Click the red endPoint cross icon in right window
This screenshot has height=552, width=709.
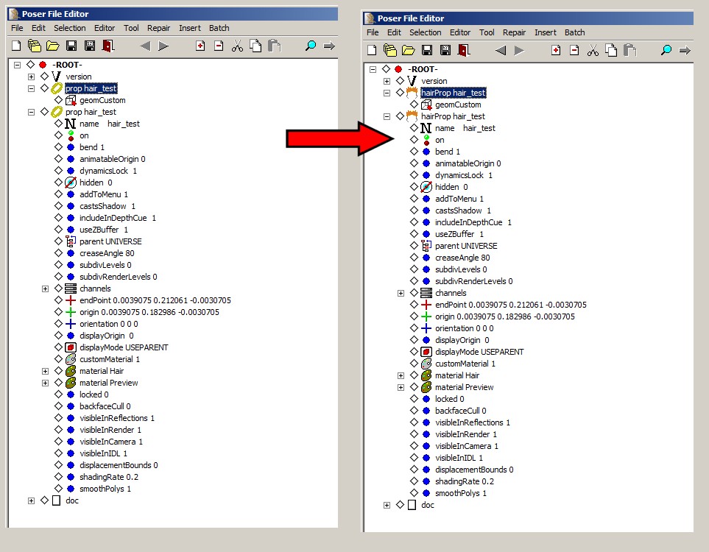coord(426,305)
